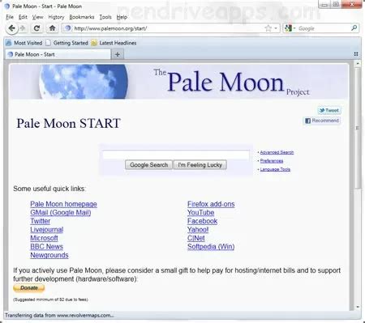Open the Livejournal link

pyautogui.click(x=47, y=230)
